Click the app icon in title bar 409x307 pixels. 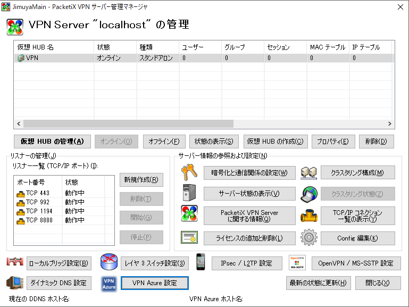click(6, 6)
